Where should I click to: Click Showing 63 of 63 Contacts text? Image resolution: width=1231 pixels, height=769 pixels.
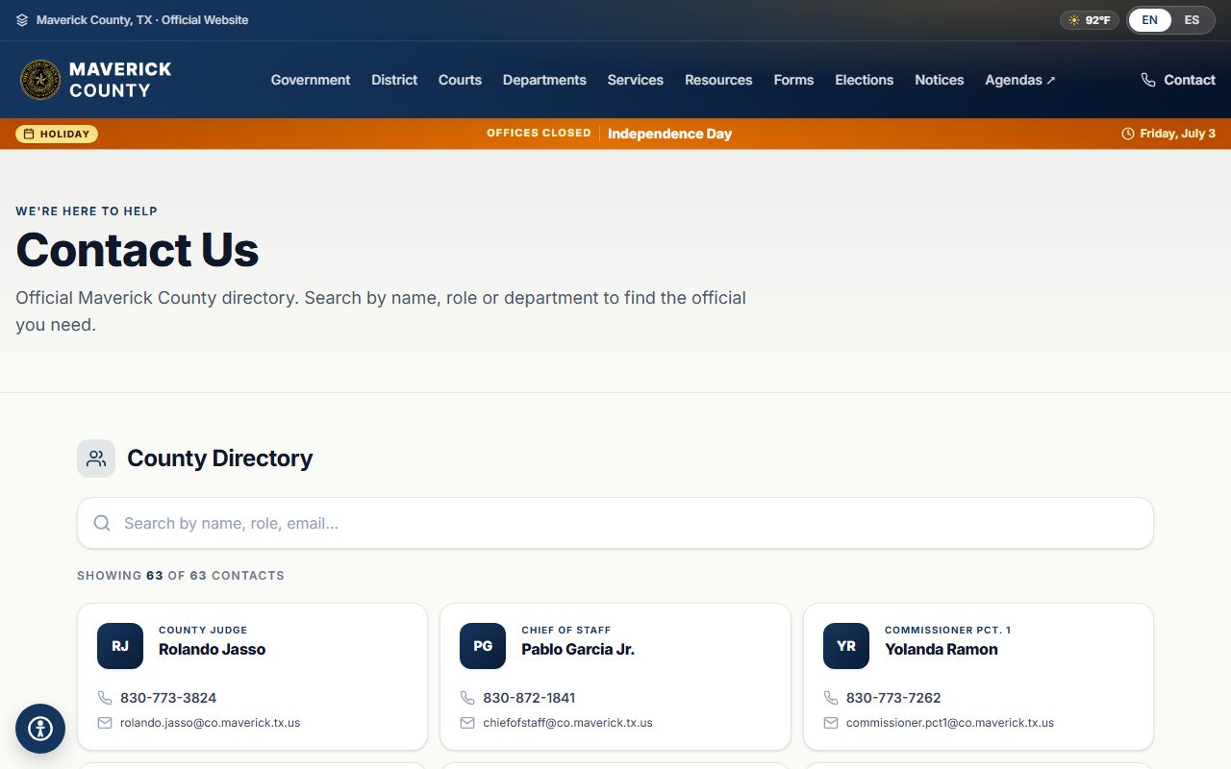[181, 576]
